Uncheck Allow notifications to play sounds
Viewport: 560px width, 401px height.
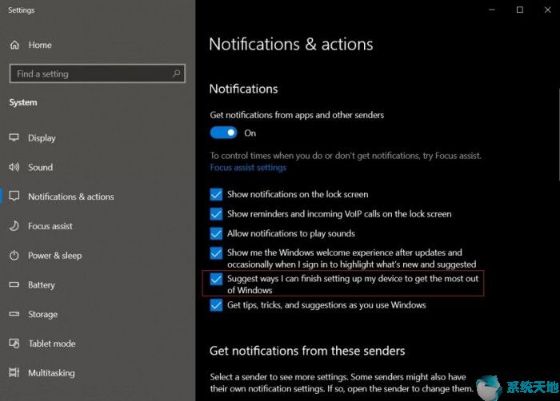click(x=216, y=234)
